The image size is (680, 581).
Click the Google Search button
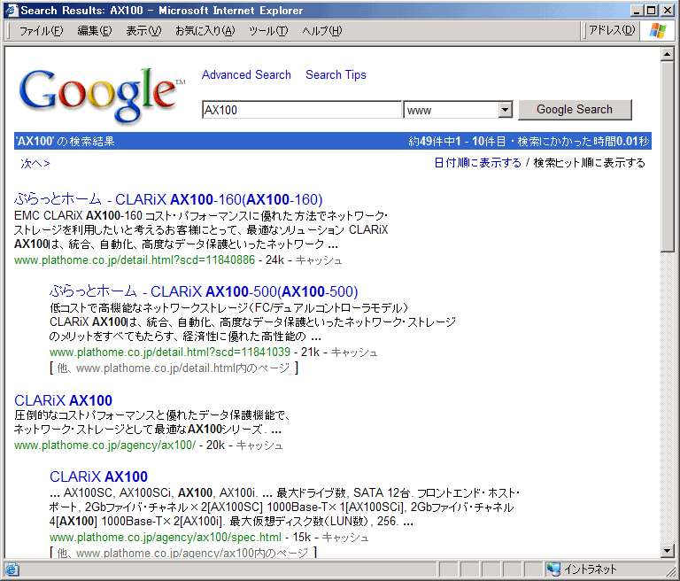tap(575, 109)
